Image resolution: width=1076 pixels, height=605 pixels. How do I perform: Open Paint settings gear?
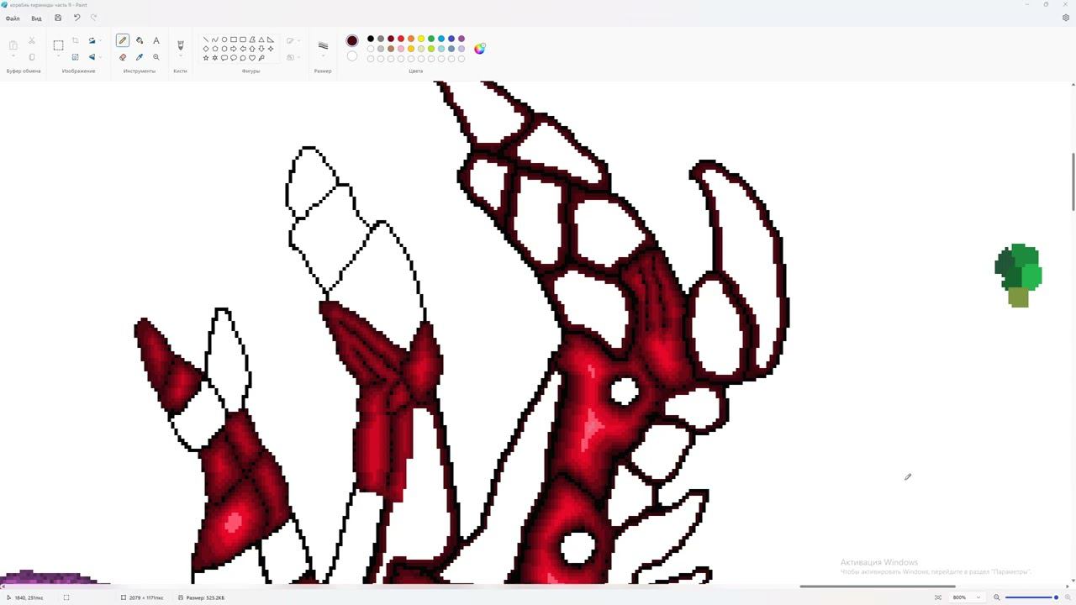1066,18
